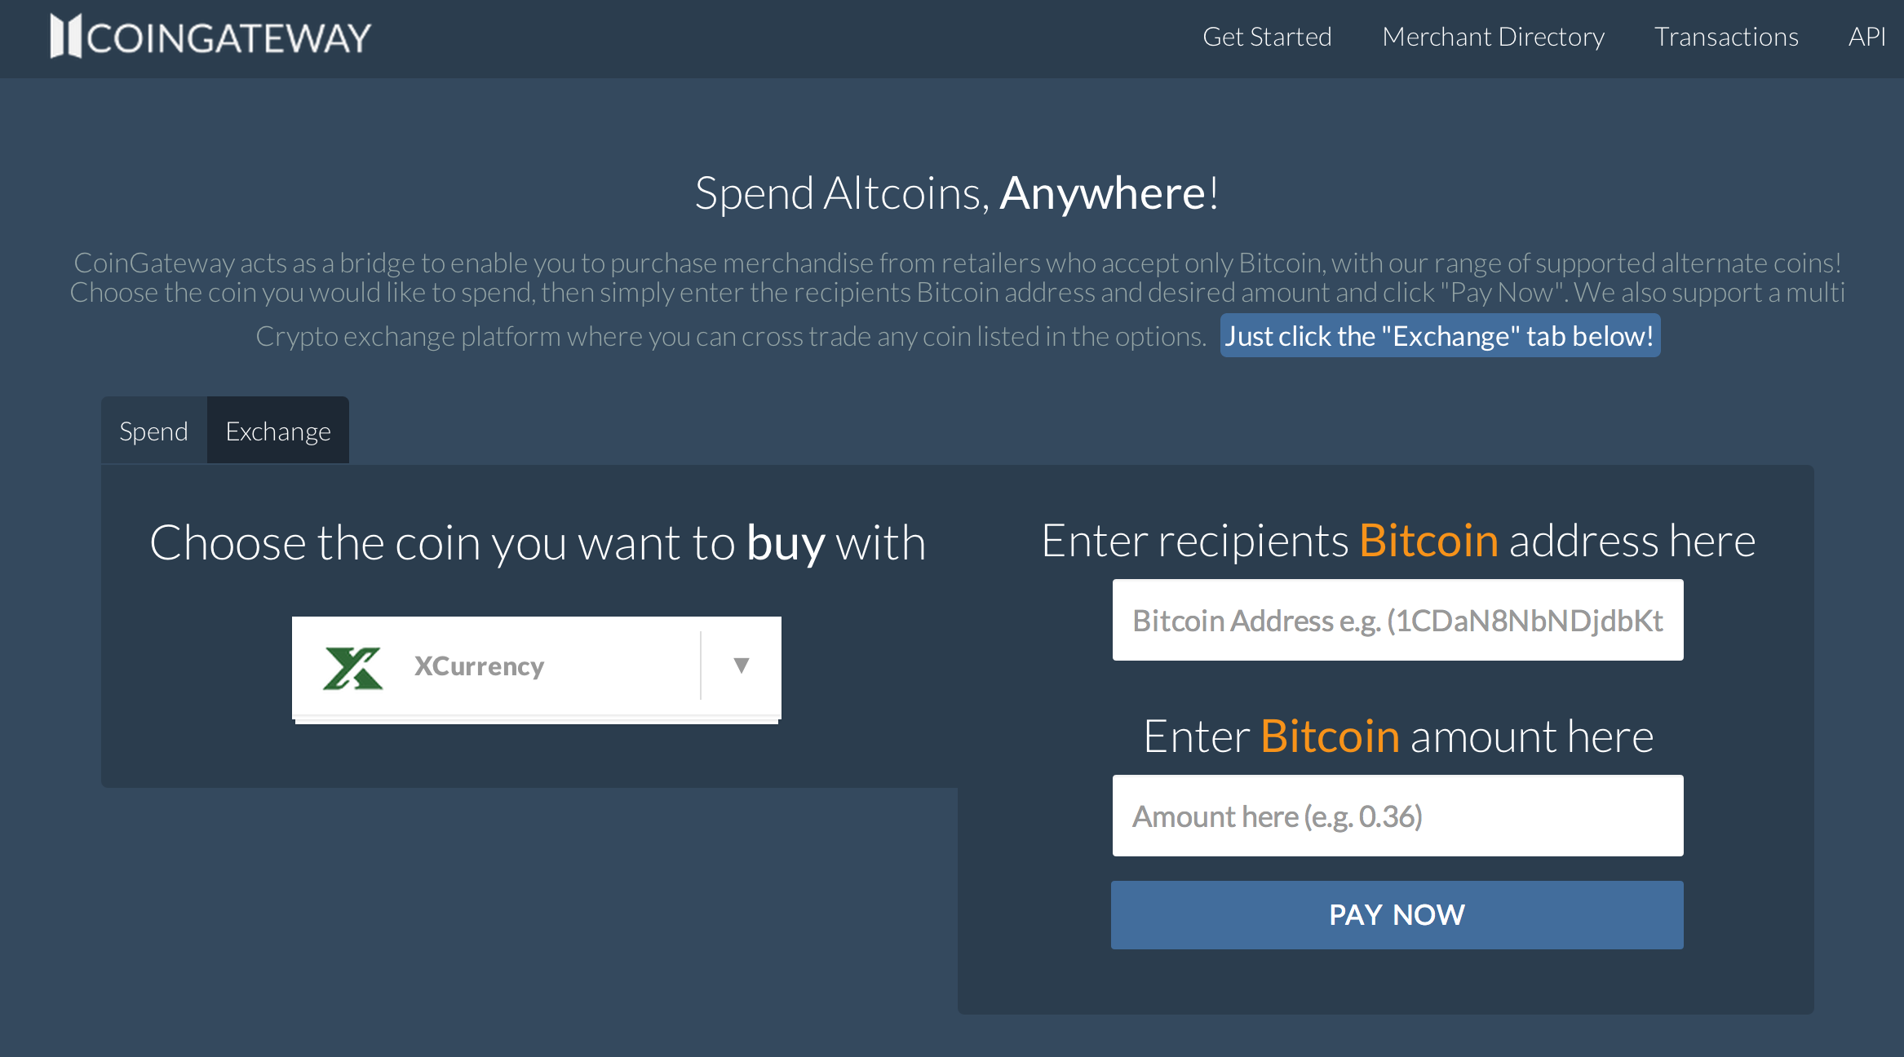
Task: Focus the Bitcoin amount input field
Action: [1397, 816]
